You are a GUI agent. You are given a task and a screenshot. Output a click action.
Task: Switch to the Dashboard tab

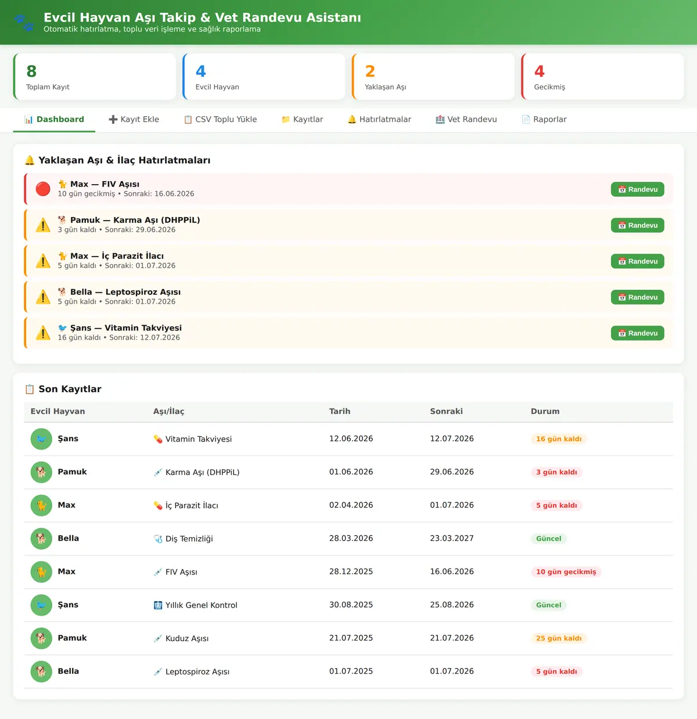54,120
